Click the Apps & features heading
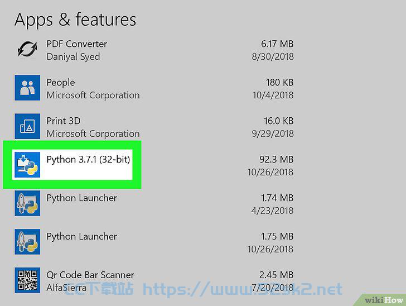 pos(75,20)
